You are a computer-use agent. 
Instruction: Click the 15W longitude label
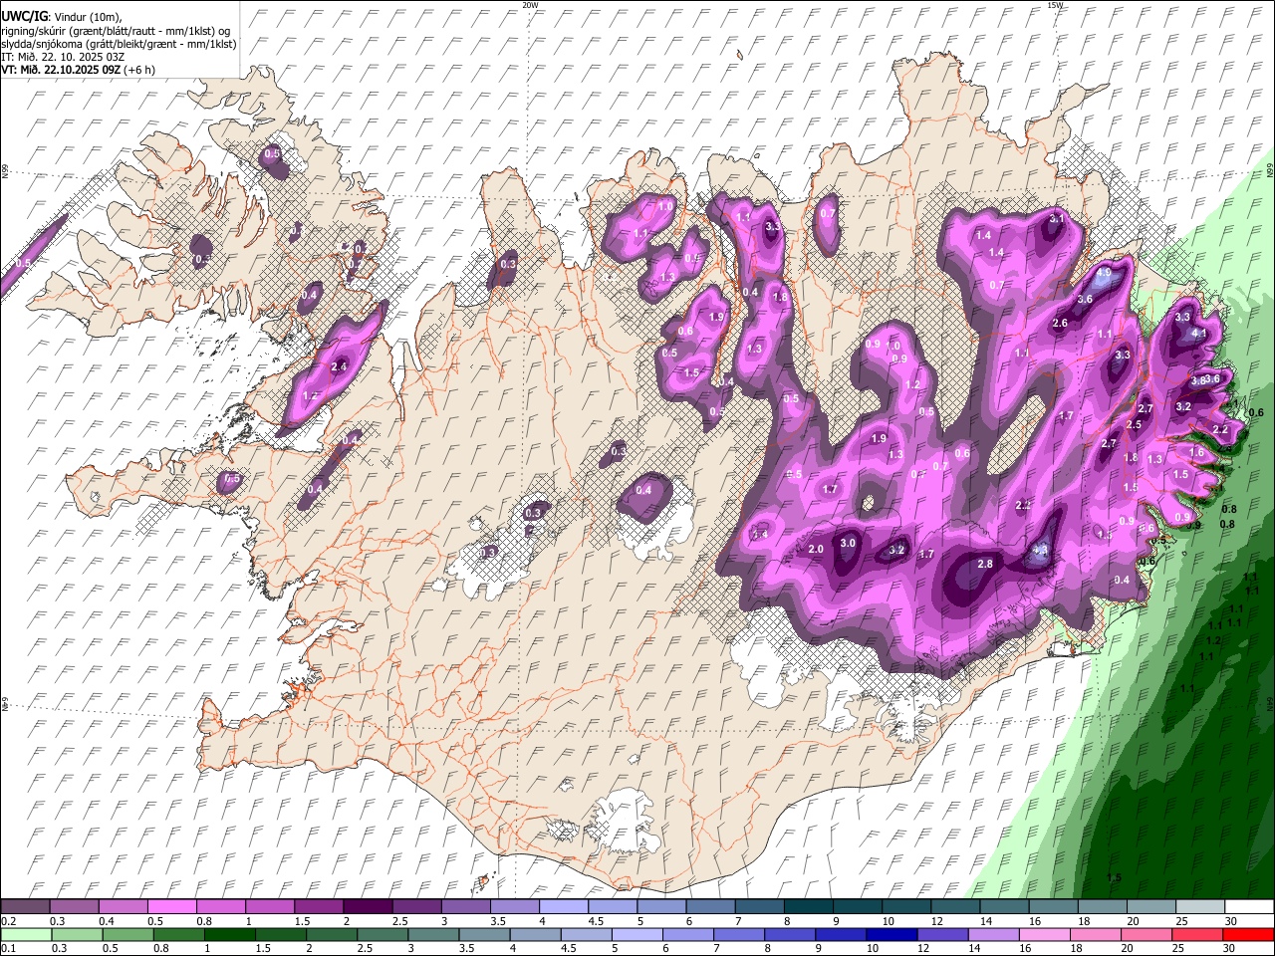[1055, 5]
